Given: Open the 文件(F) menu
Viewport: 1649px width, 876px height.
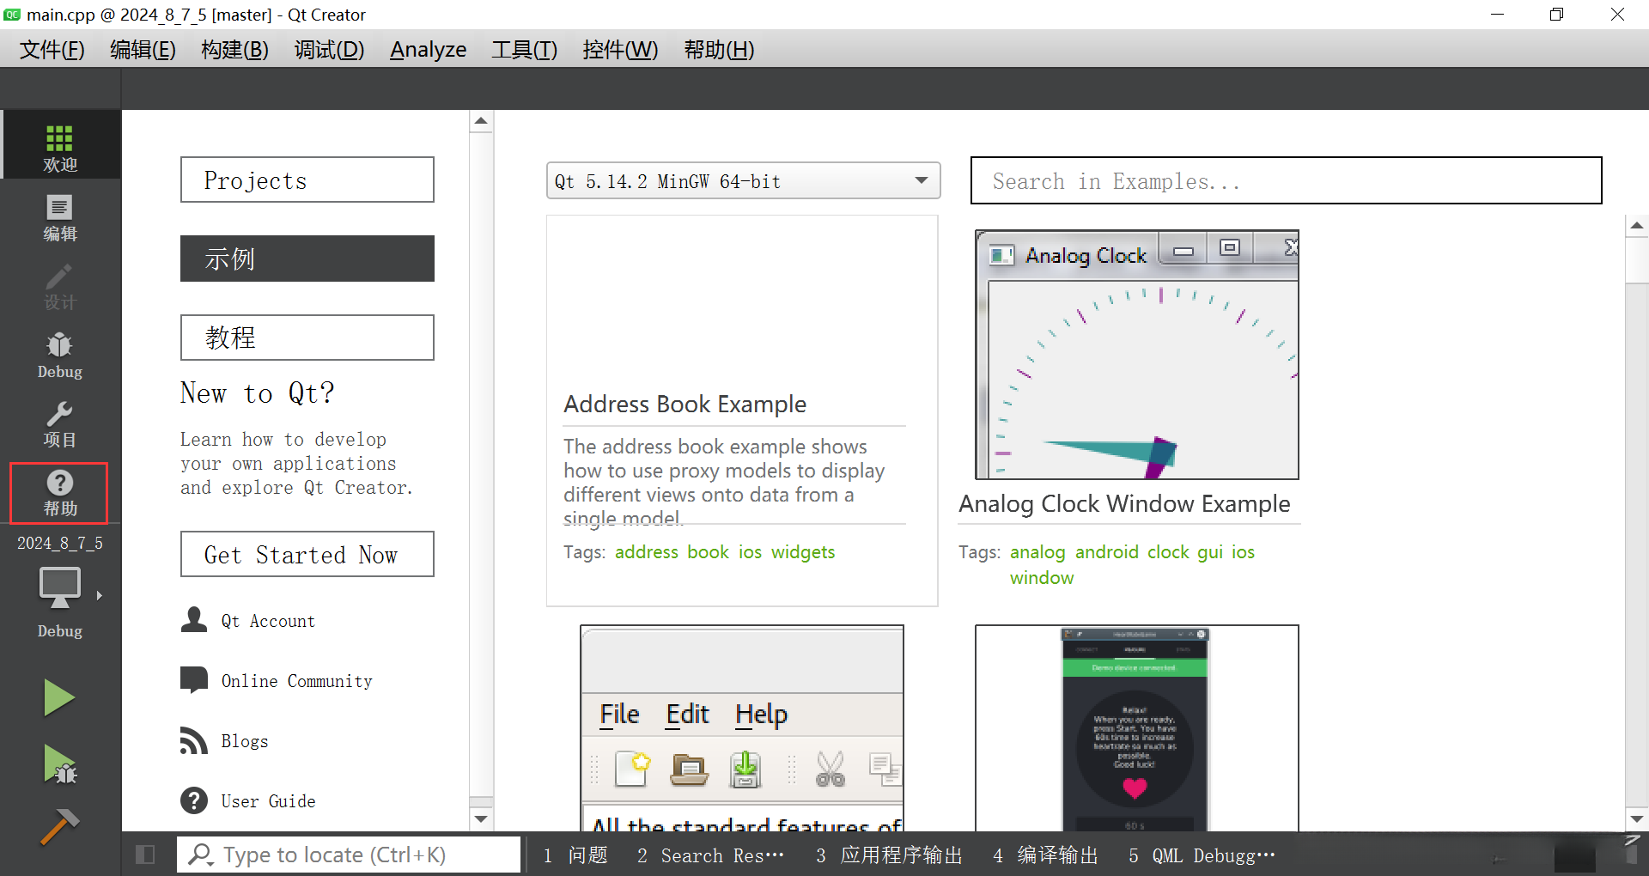Looking at the screenshot, I should pos(52,50).
